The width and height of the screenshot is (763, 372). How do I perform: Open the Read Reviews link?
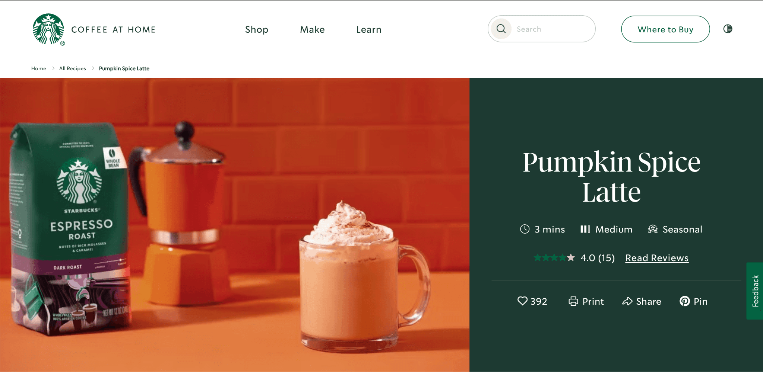click(x=657, y=258)
